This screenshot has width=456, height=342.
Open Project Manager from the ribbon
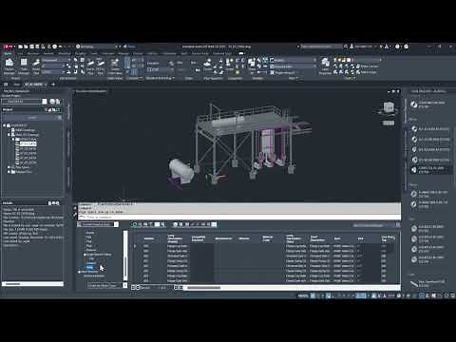click(9, 66)
